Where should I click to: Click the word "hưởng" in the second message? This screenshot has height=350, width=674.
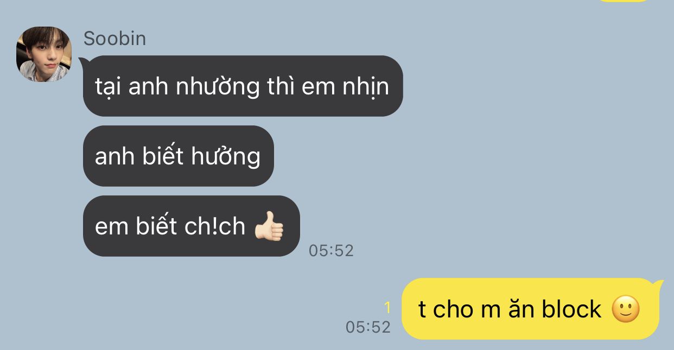(x=226, y=157)
